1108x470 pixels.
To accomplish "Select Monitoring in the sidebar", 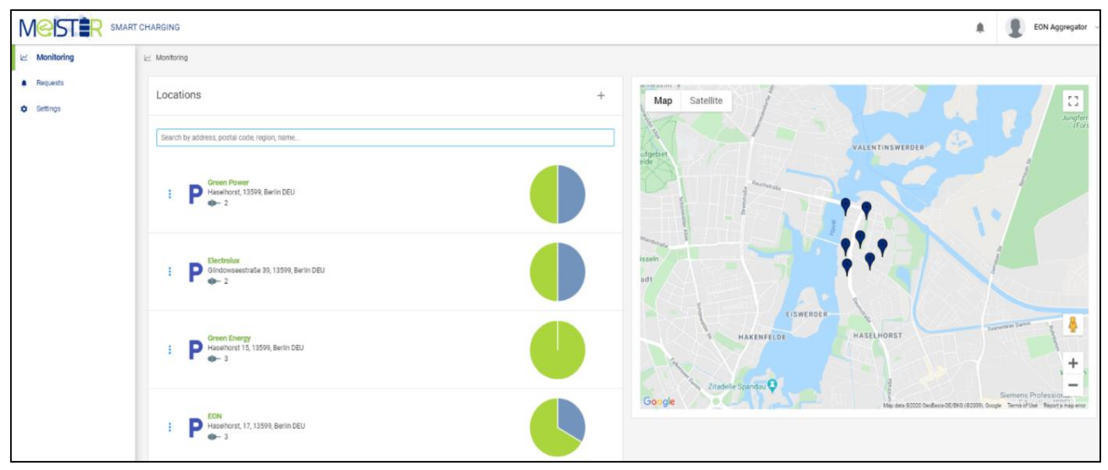I will click(55, 57).
